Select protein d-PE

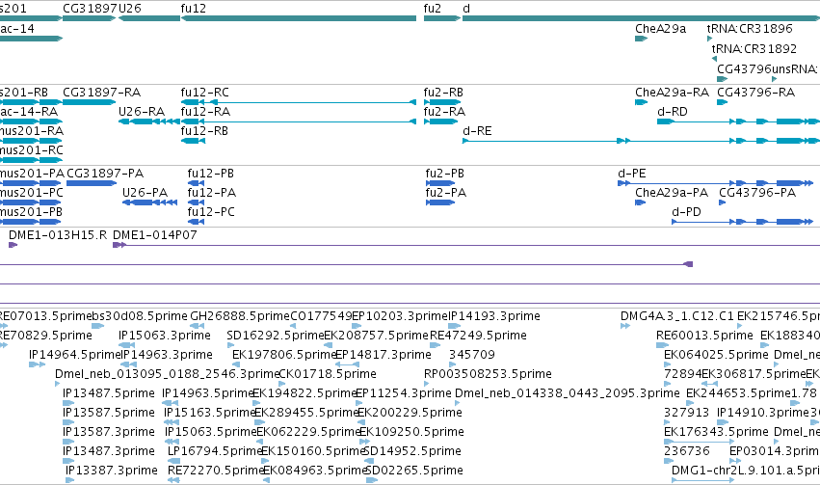715,183
